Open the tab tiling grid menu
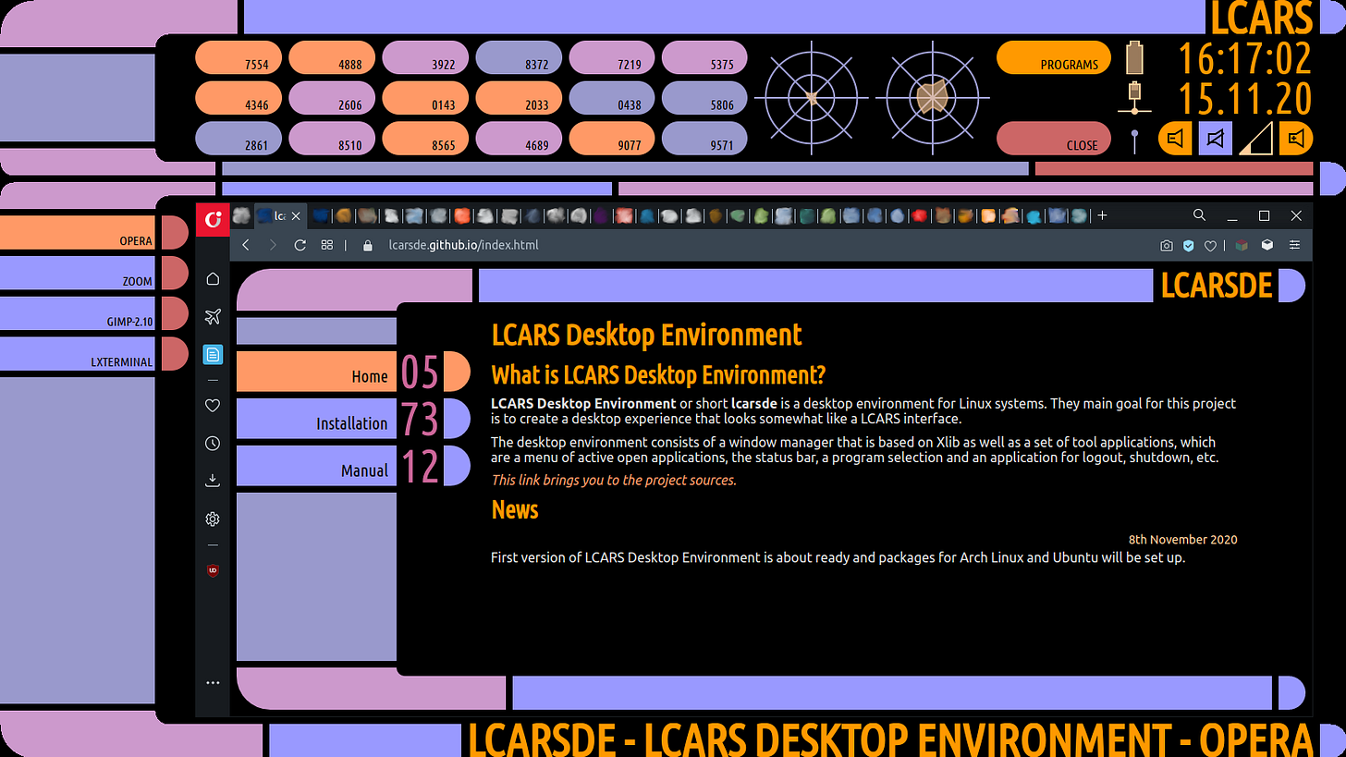The height and width of the screenshot is (757, 1346). pyautogui.click(x=327, y=245)
